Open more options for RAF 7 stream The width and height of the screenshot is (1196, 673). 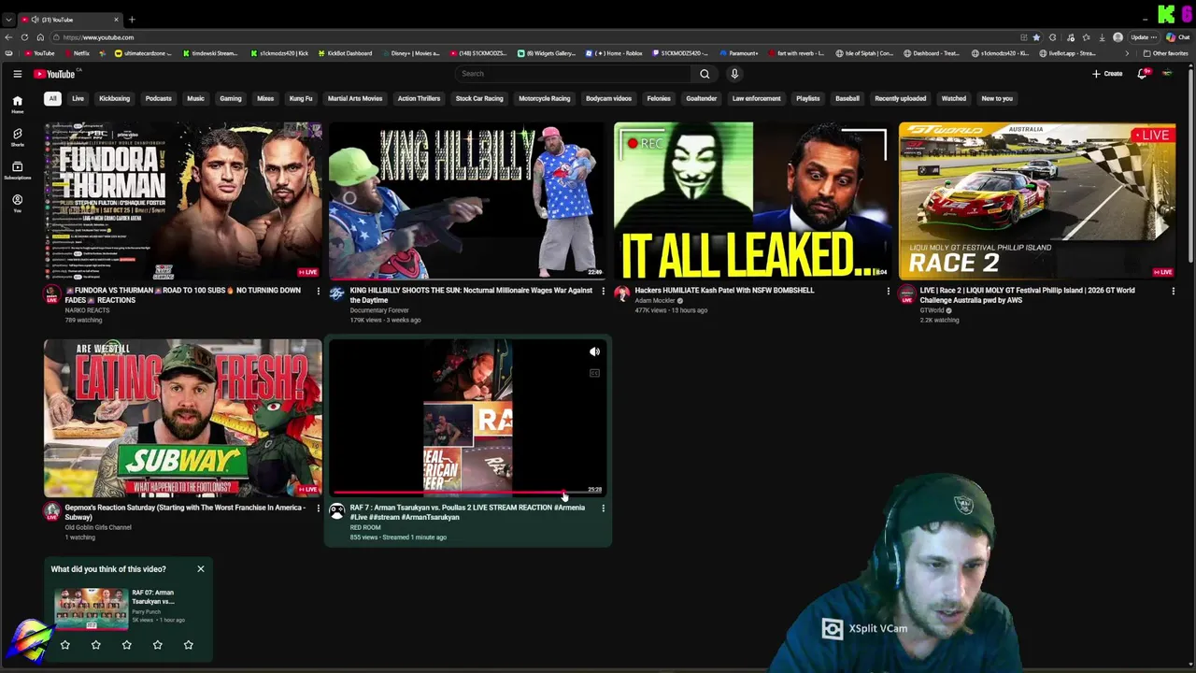click(603, 508)
